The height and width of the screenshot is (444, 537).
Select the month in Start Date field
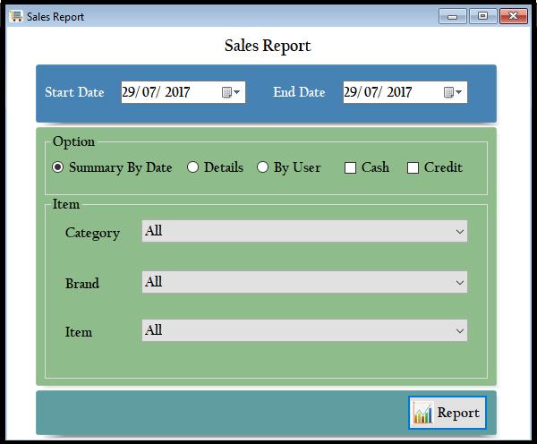coord(152,92)
